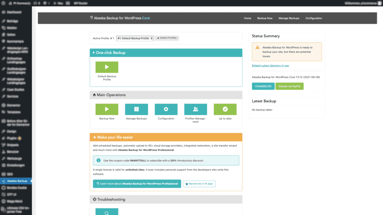Viewport: 383px width, 215px height.
Task: Click Remind me in 15 days
Action: pyautogui.click(x=199, y=184)
